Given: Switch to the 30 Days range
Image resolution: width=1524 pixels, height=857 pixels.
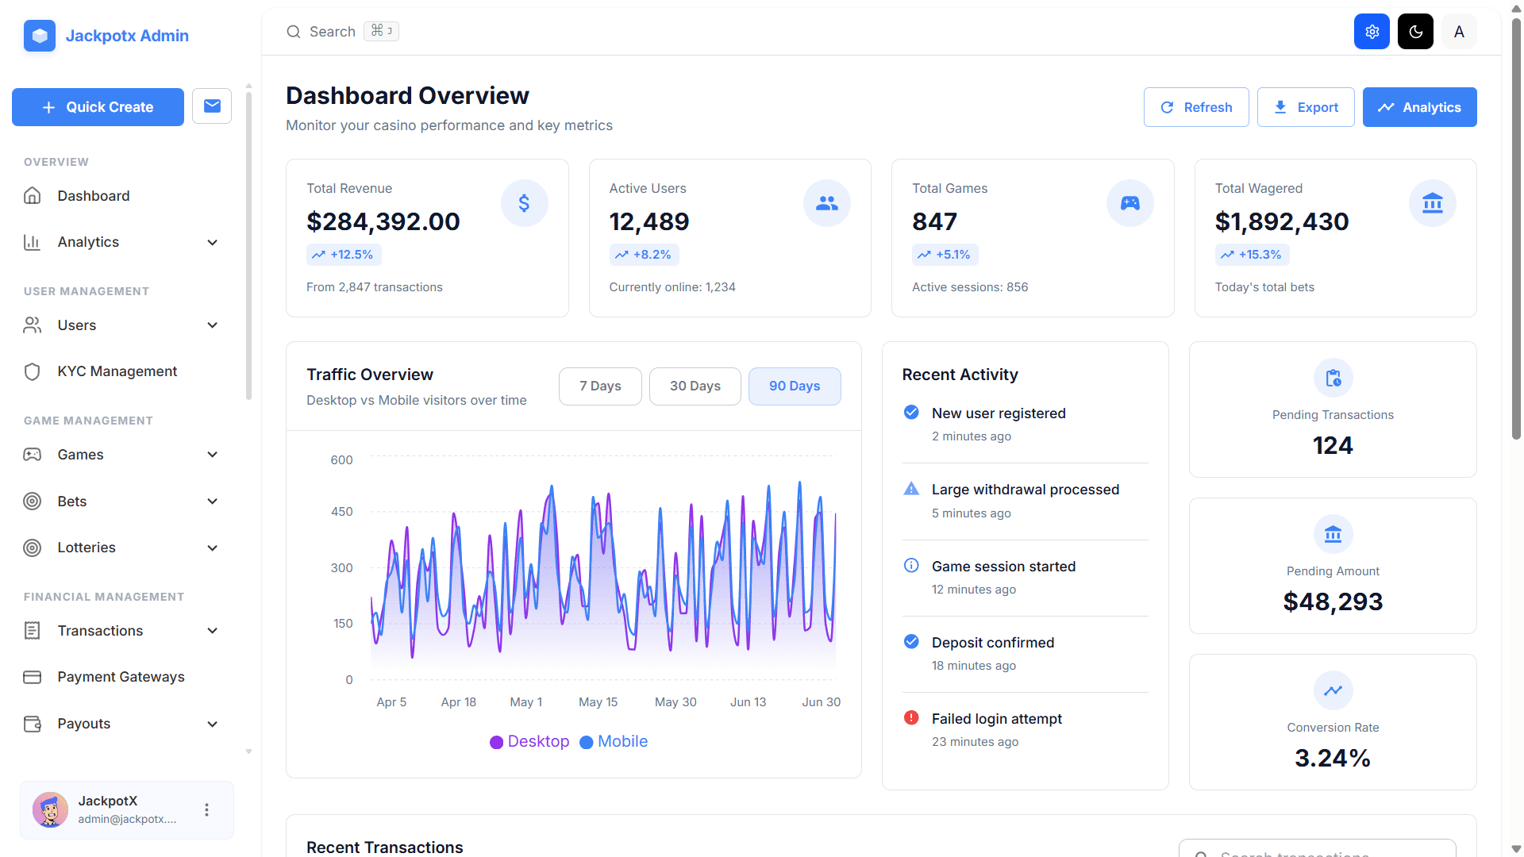Looking at the screenshot, I should [x=695, y=386].
